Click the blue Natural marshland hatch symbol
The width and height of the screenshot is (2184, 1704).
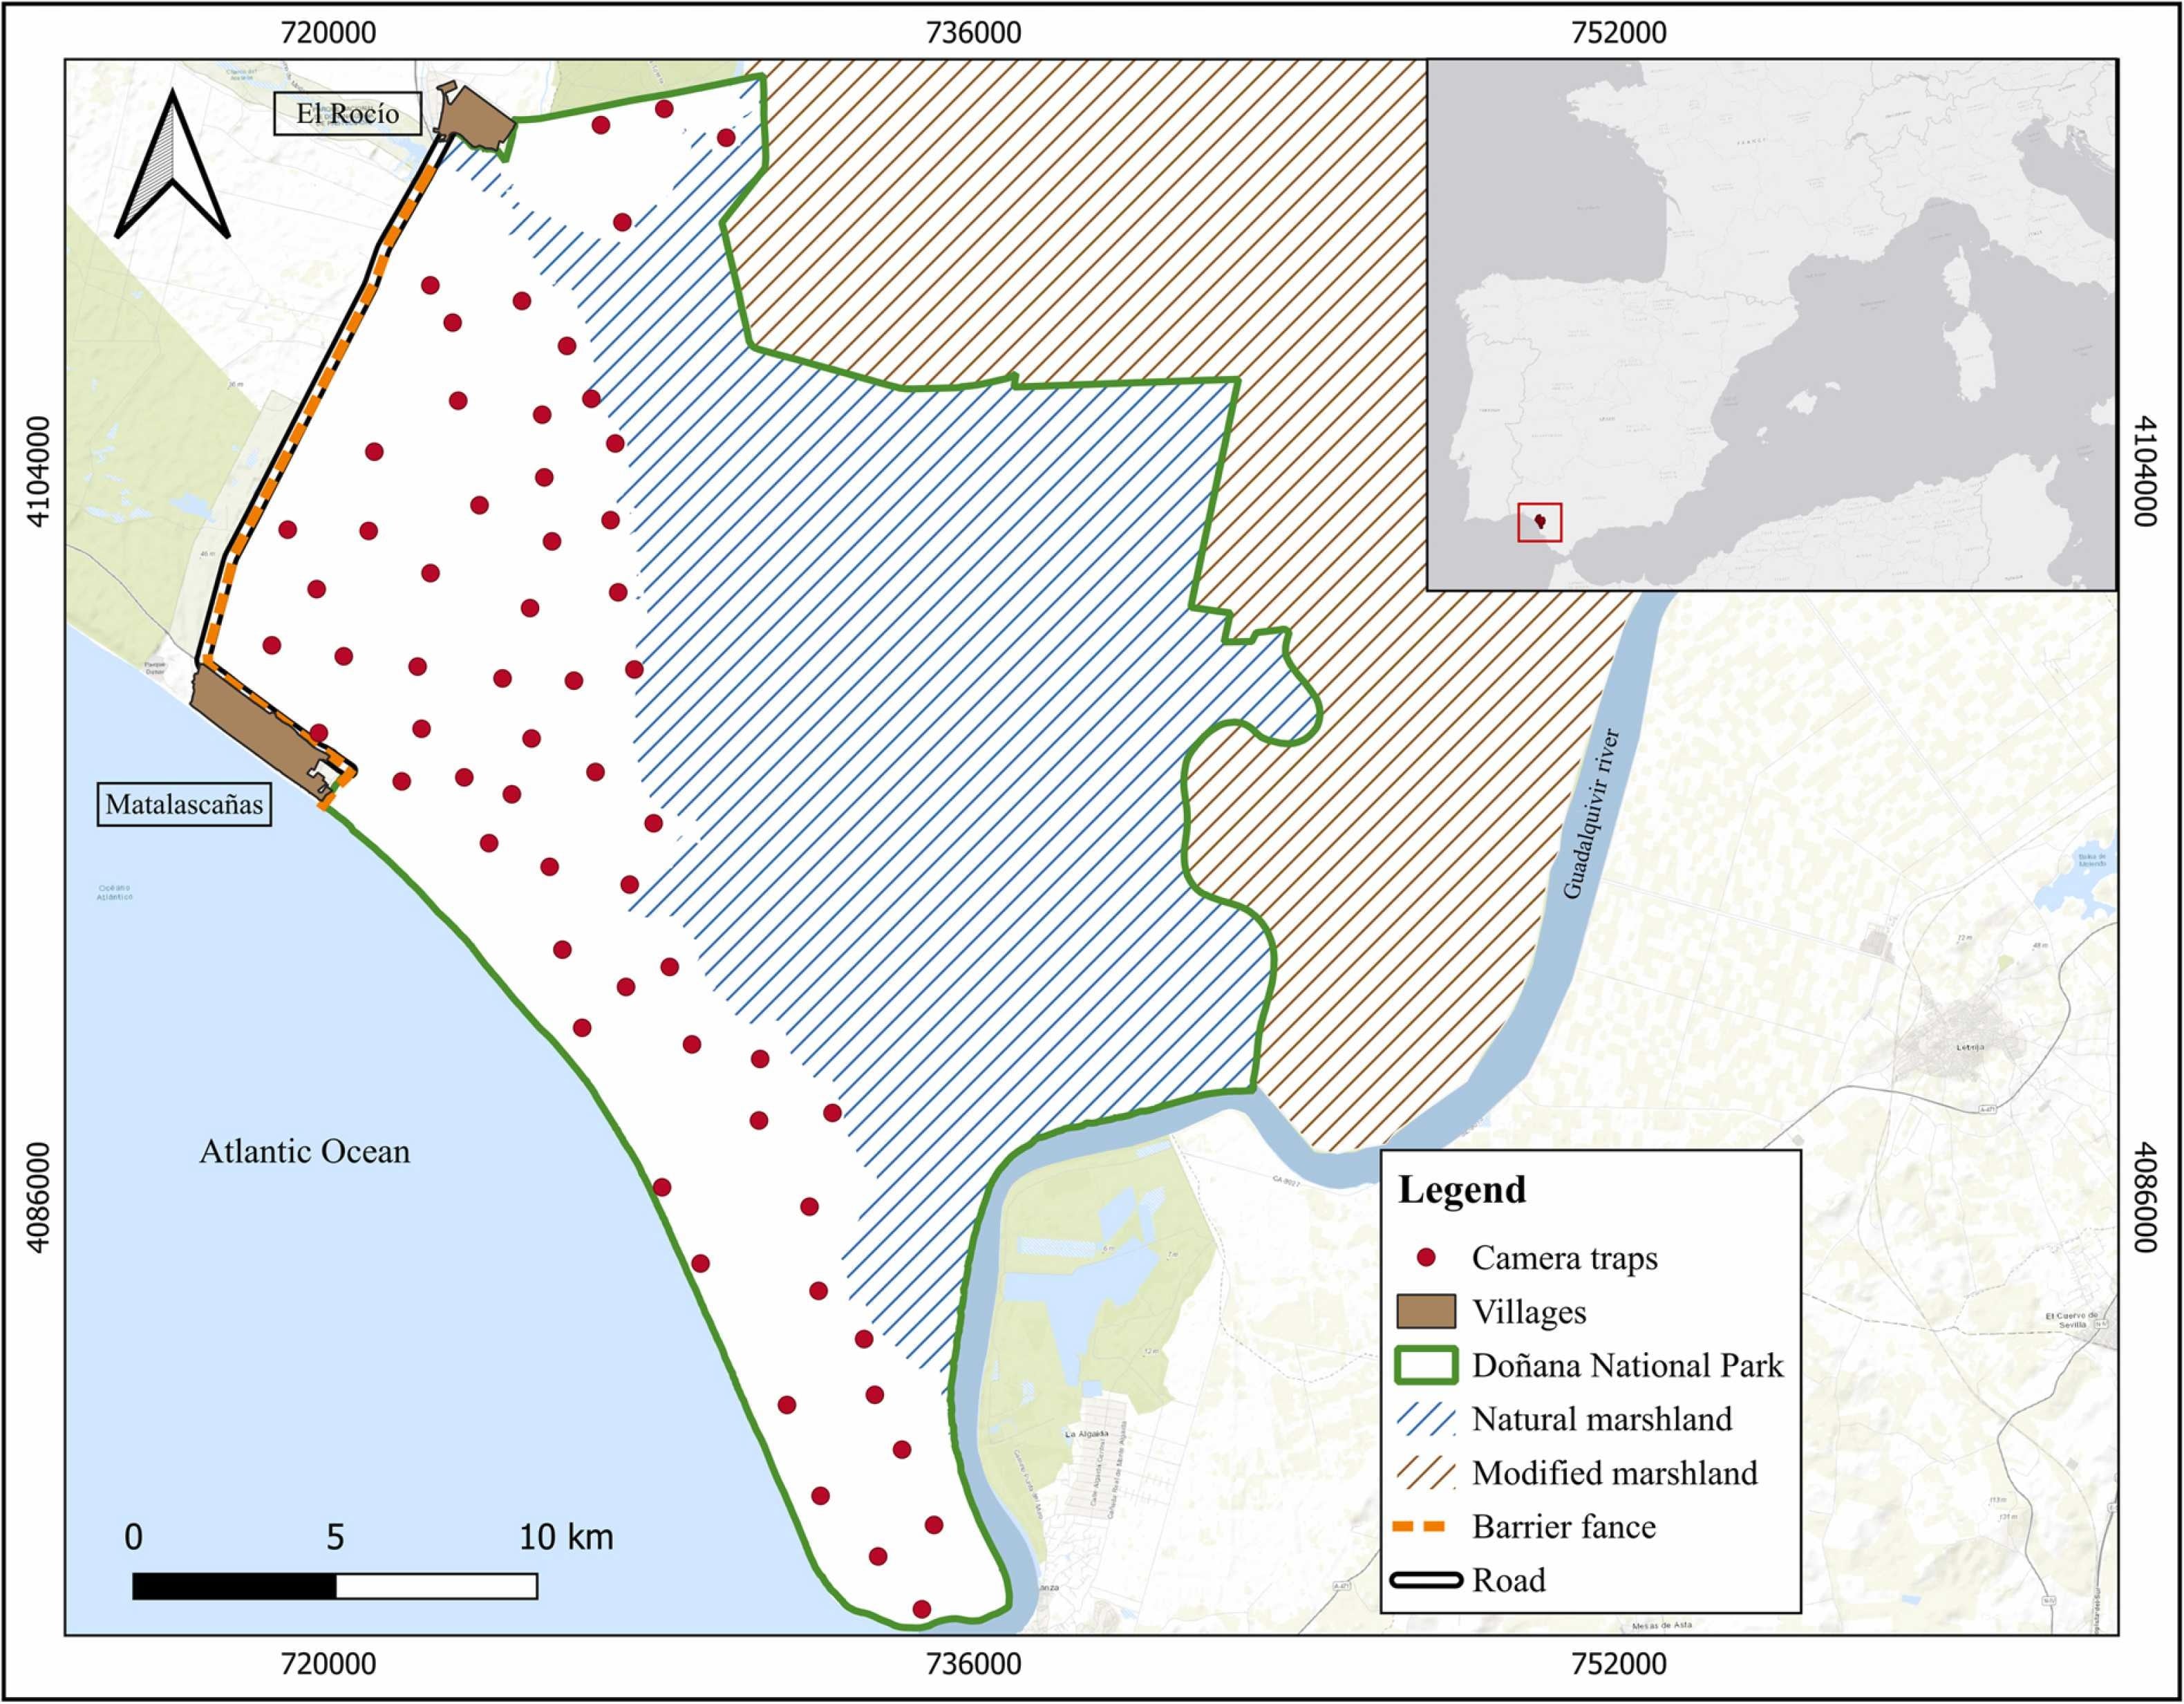(x=1426, y=1419)
